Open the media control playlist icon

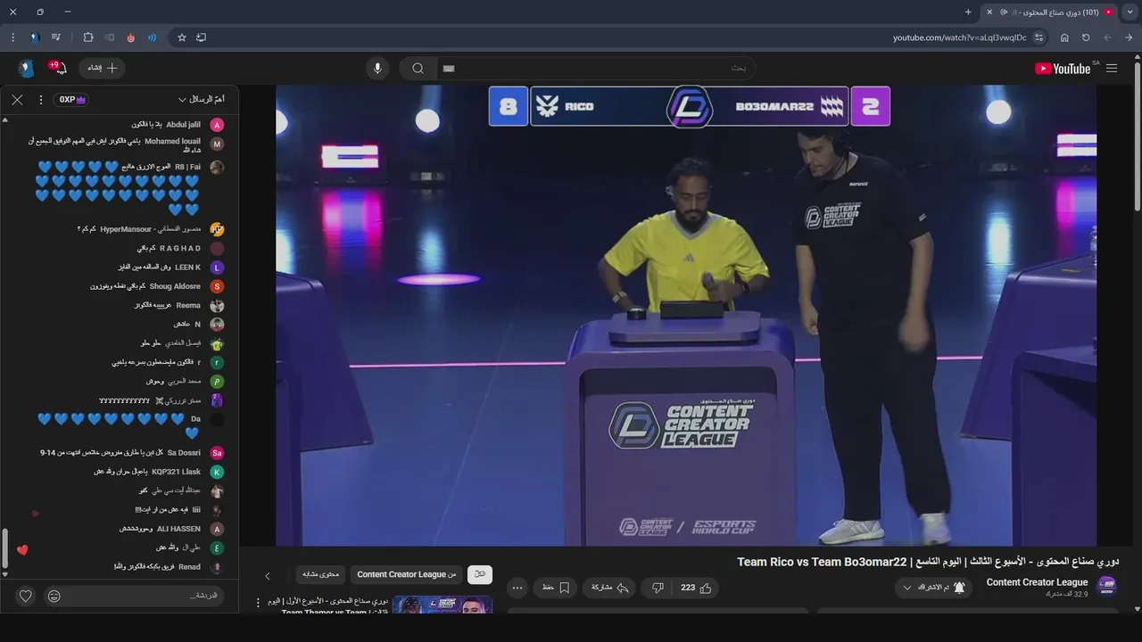[56, 37]
